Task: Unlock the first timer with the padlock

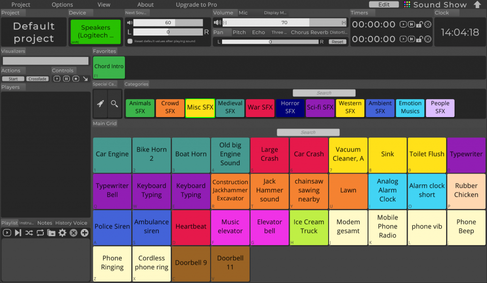Action: click(x=419, y=25)
